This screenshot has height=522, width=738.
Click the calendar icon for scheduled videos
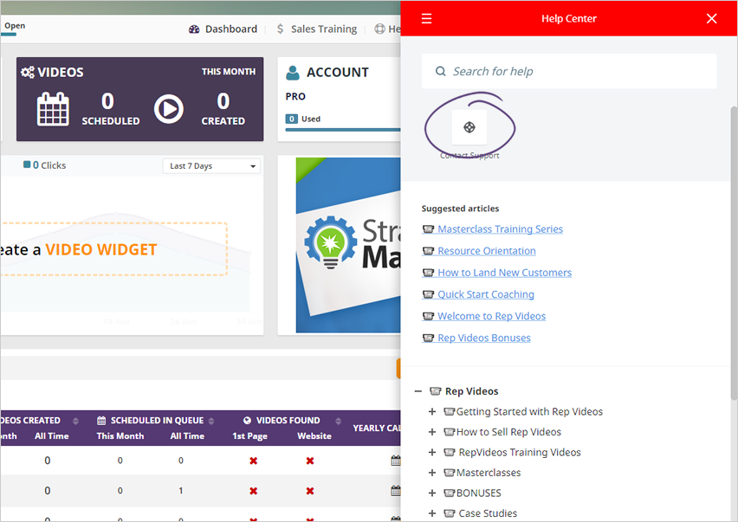click(x=53, y=109)
